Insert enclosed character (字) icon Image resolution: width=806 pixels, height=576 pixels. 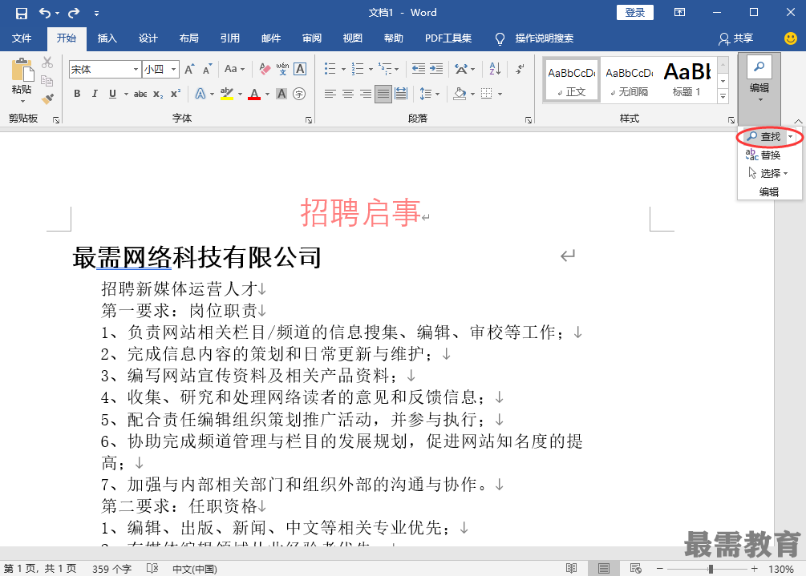pos(299,94)
